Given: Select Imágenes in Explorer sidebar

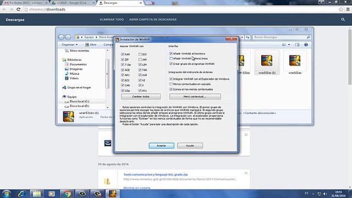Looking at the screenshot, I should [x=76, y=69].
